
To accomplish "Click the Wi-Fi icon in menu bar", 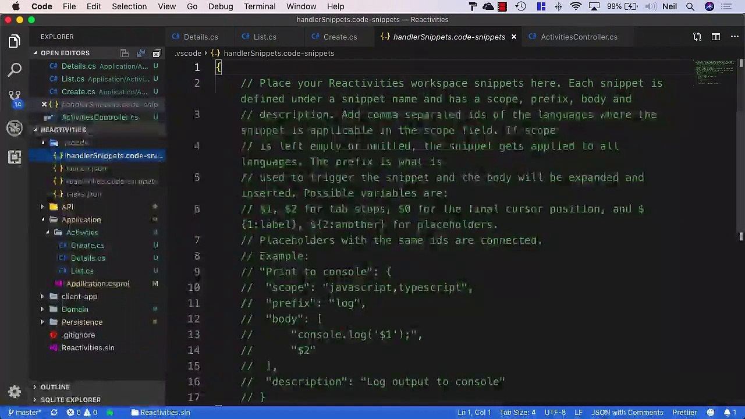I will pyautogui.click(x=576, y=6).
